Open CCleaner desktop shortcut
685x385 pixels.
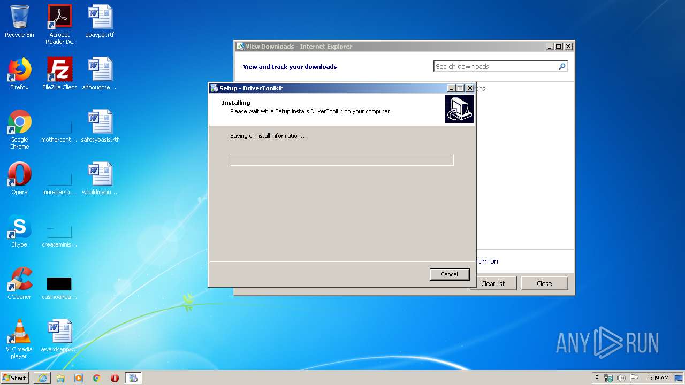click(x=19, y=284)
